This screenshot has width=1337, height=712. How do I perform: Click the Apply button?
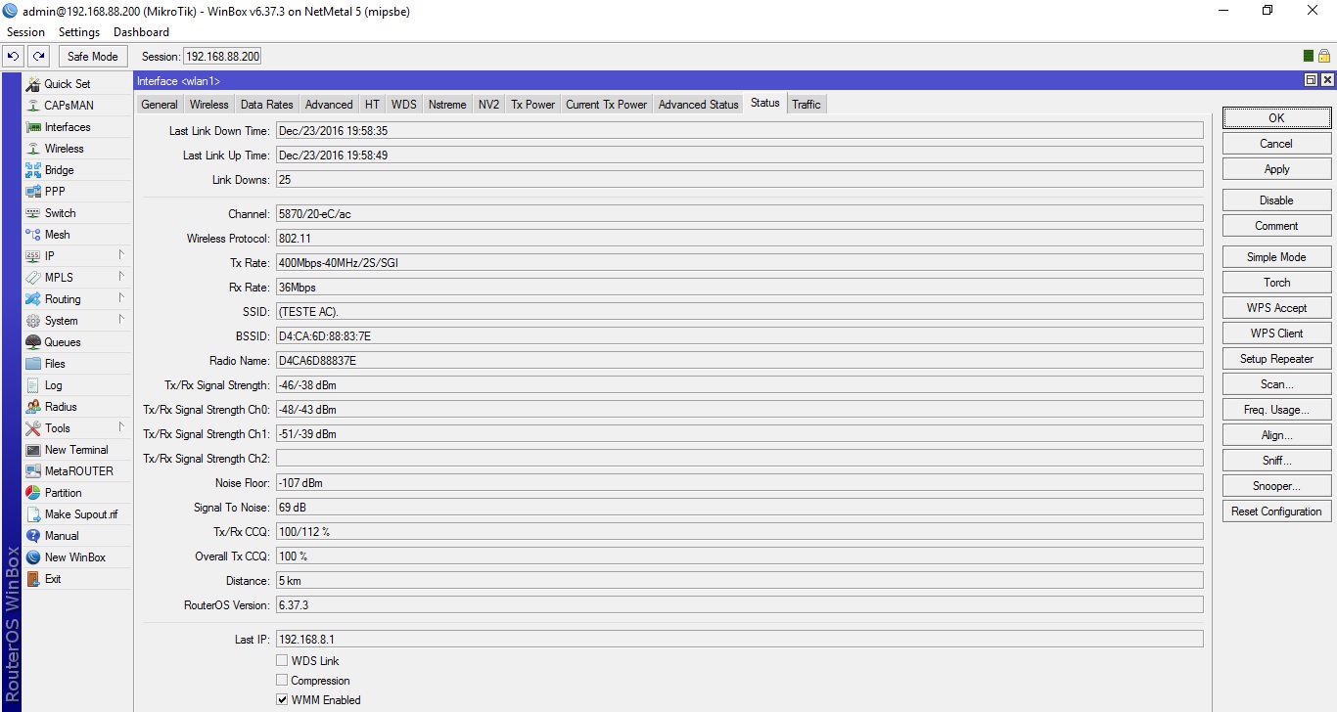1276,169
